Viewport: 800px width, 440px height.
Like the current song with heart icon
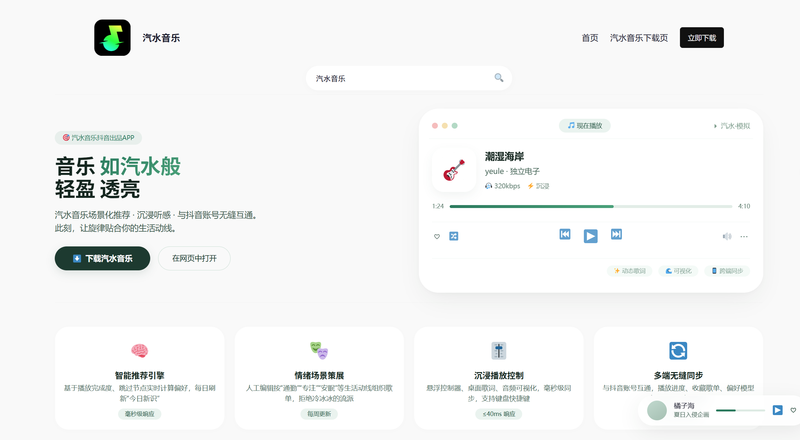pyautogui.click(x=437, y=236)
